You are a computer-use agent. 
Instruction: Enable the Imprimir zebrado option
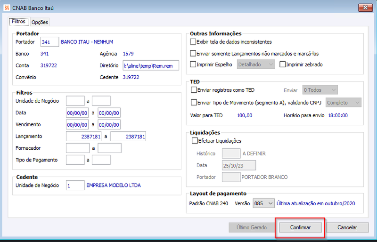point(282,65)
